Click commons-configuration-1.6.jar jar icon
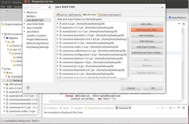 coord(60,54)
